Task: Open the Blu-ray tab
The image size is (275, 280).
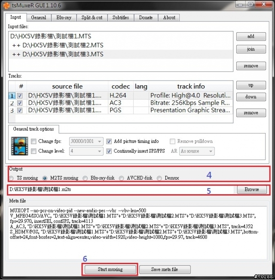Action: pyautogui.click(x=64, y=18)
